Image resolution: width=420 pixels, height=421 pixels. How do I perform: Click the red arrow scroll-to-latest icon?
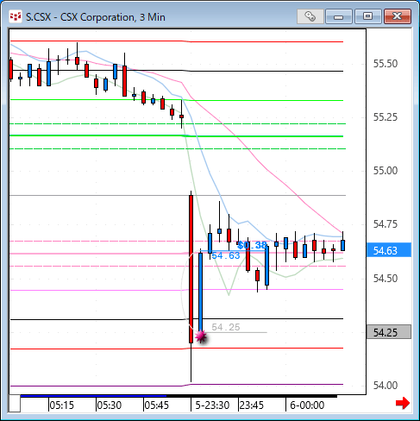point(403,403)
